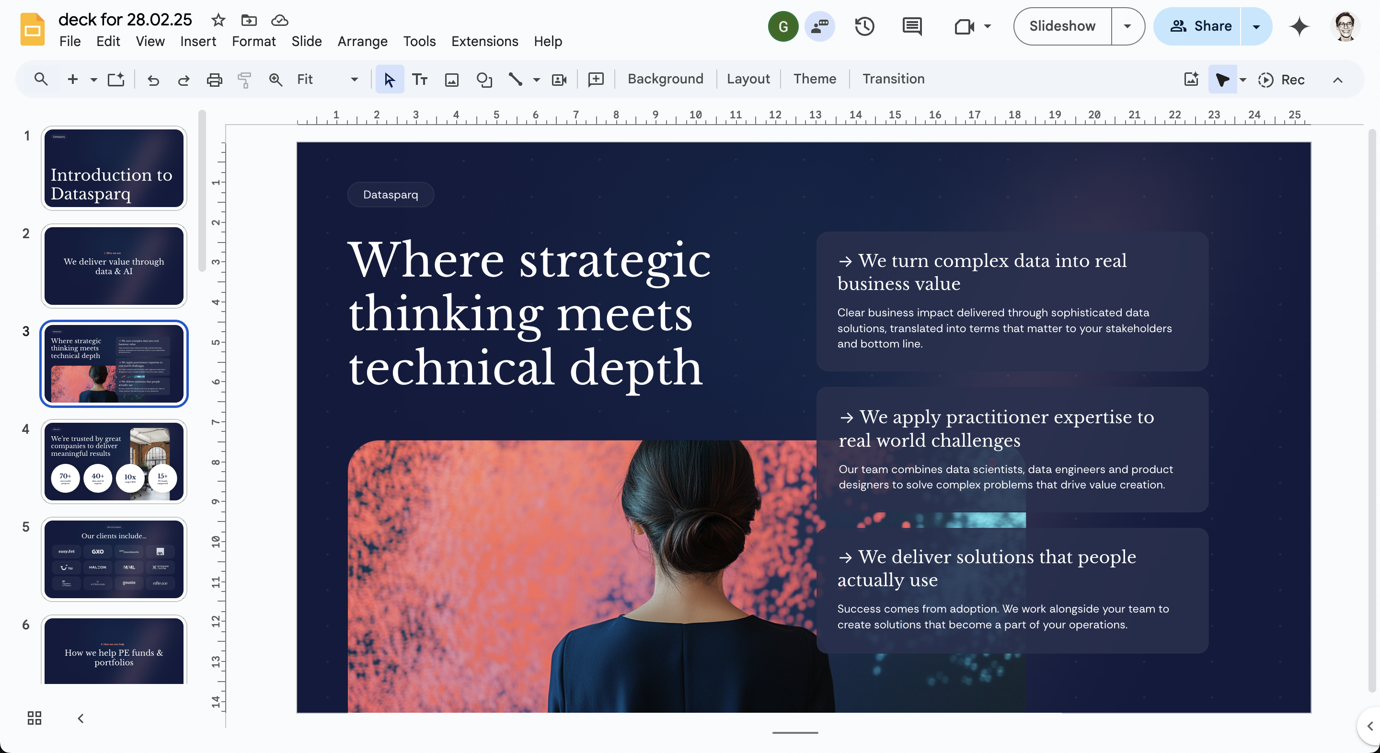Select slide 4 thumbnail with statistics

(x=114, y=461)
